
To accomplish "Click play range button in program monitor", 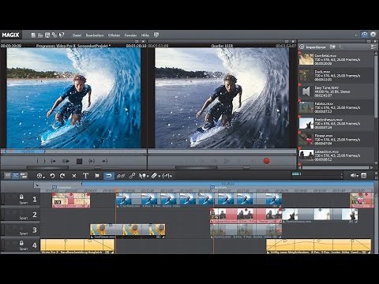I will coord(66,161).
